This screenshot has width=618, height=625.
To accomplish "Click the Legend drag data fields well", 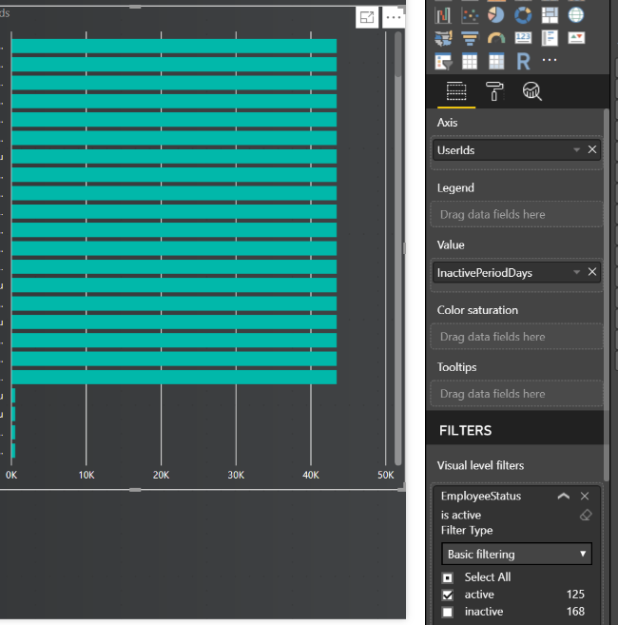I will pyautogui.click(x=517, y=214).
